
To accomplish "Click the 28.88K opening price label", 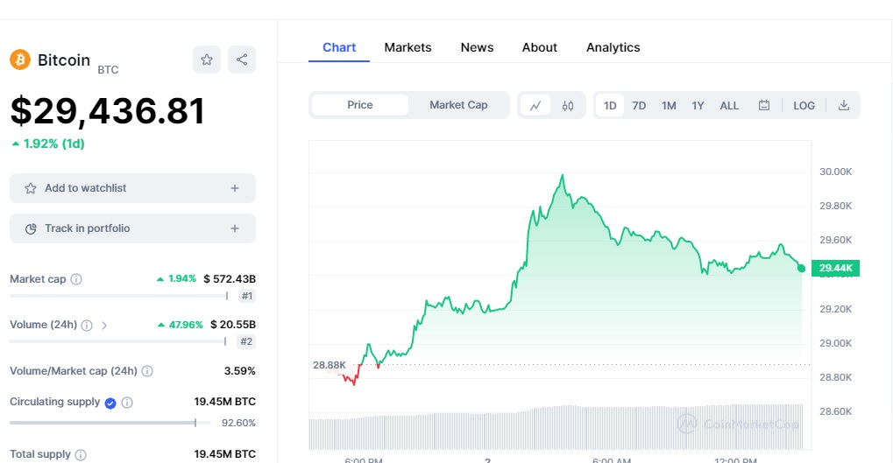I will [330, 365].
